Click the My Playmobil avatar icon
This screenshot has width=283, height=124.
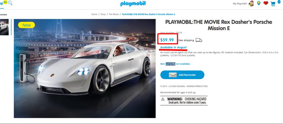251,3
